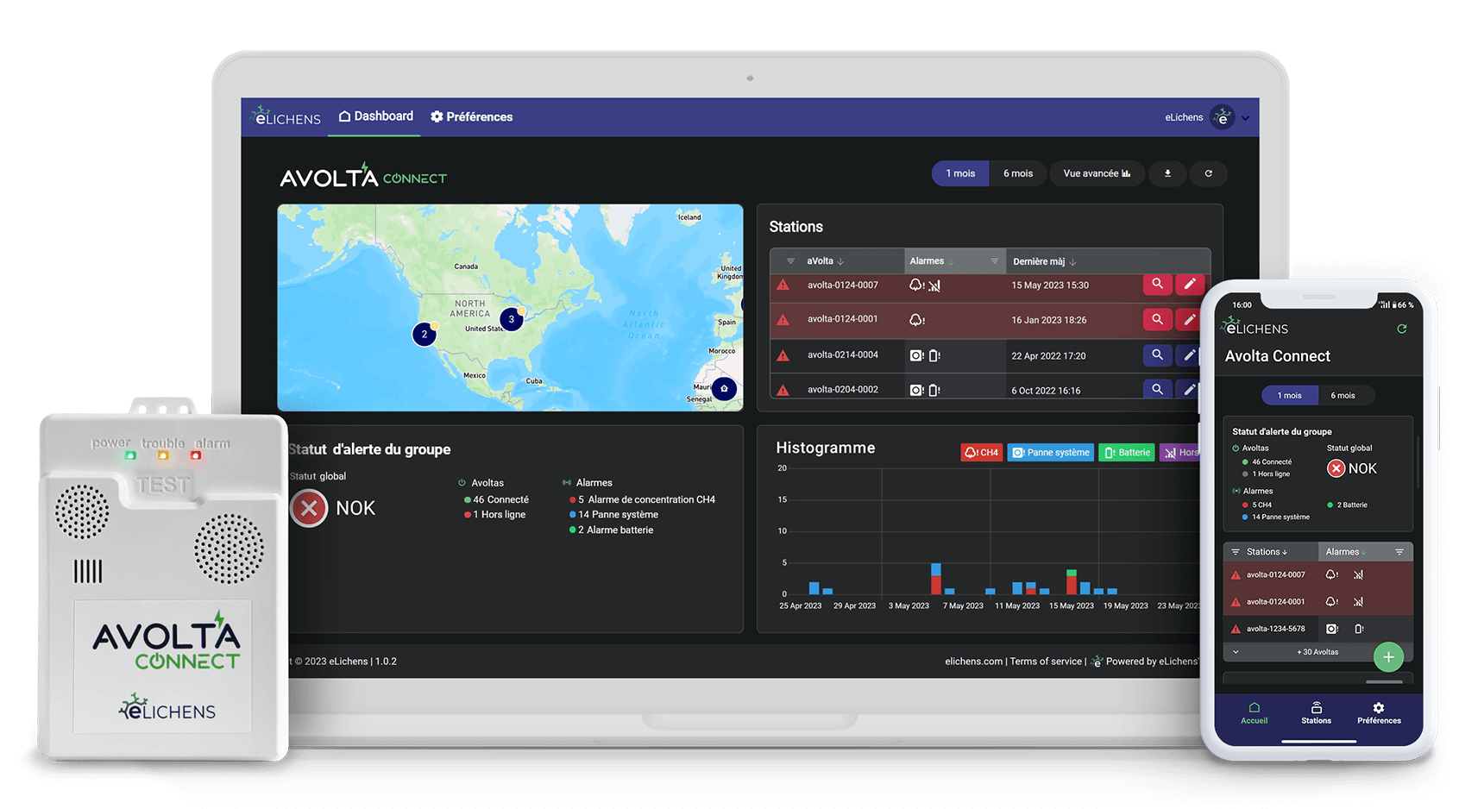Click the pencil edit button for avolta-0124-0007

click(1189, 284)
